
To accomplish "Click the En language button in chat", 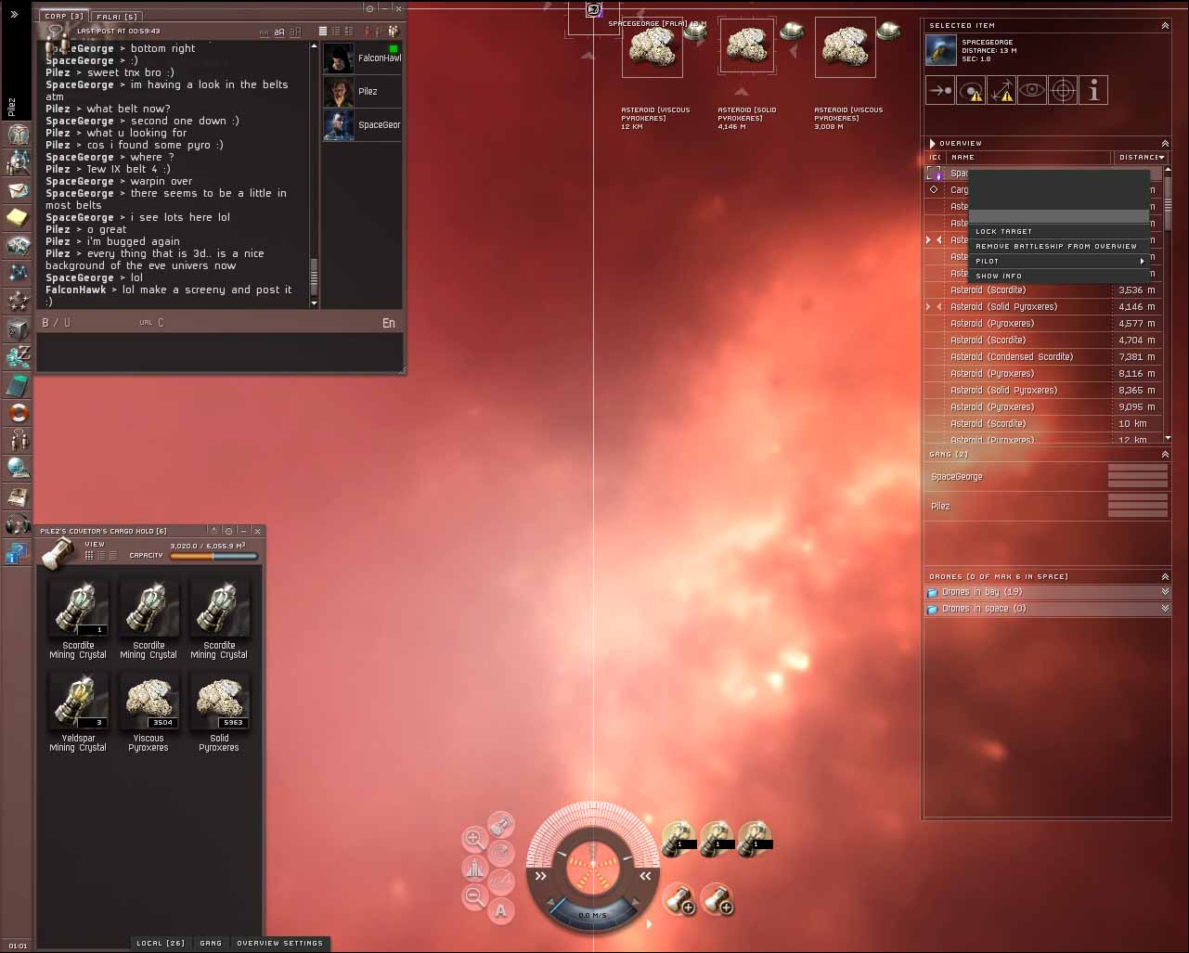I will (389, 323).
